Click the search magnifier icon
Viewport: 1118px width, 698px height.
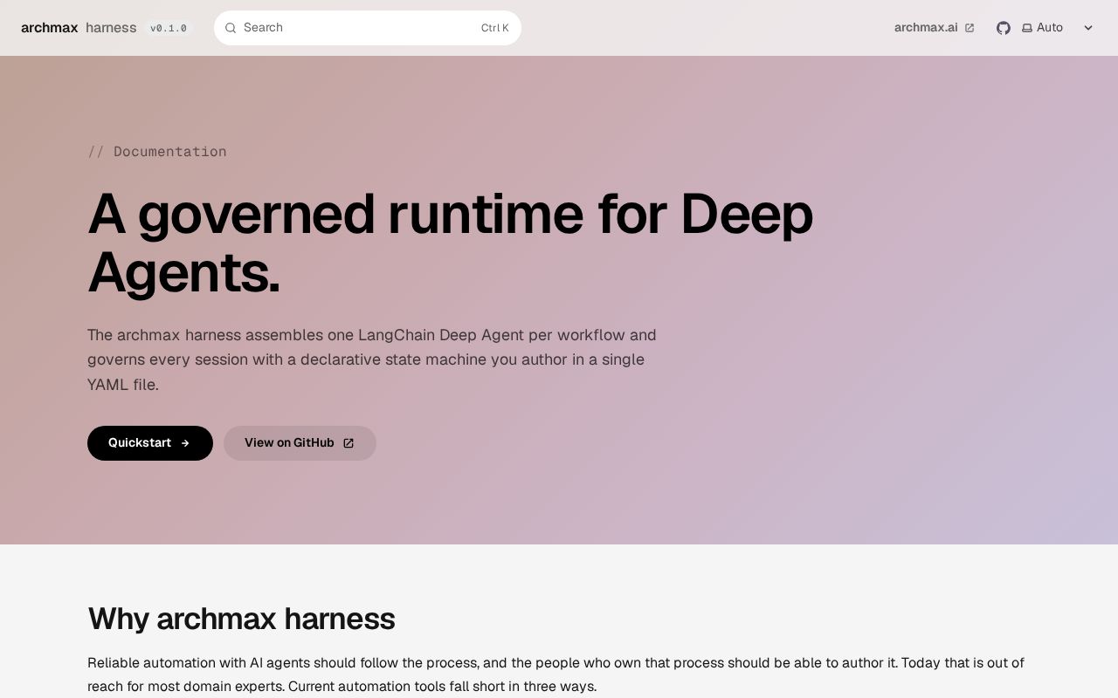pyautogui.click(x=231, y=28)
